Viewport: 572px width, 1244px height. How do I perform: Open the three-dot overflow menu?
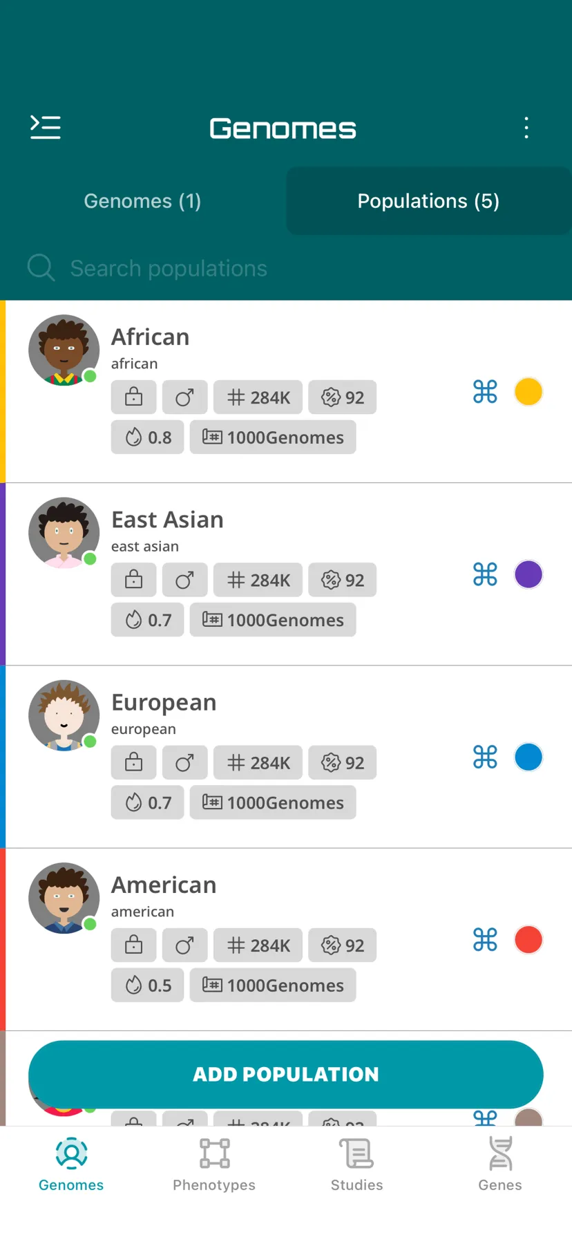(526, 128)
